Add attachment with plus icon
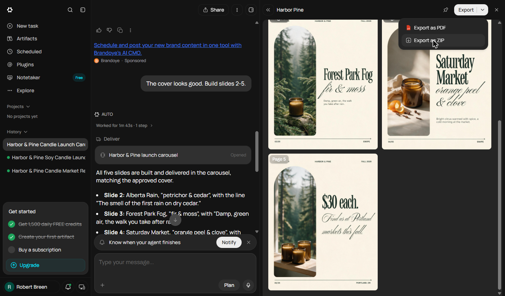Screen dimensions: 505x296 (102, 285)
